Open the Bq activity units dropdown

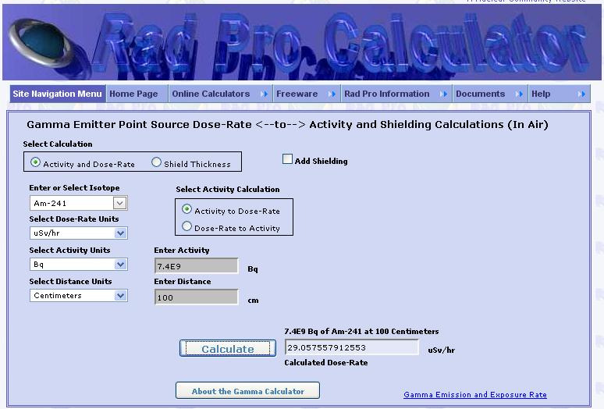click(121, 264)
